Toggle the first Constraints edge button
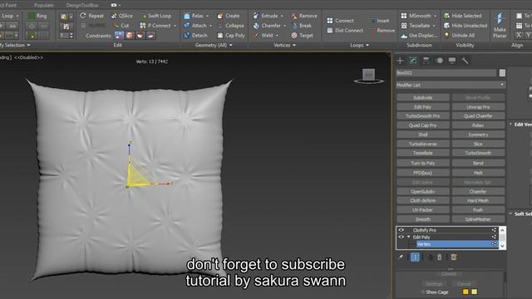Viewport: 532px width, 299px height. (x=119, y=35)
